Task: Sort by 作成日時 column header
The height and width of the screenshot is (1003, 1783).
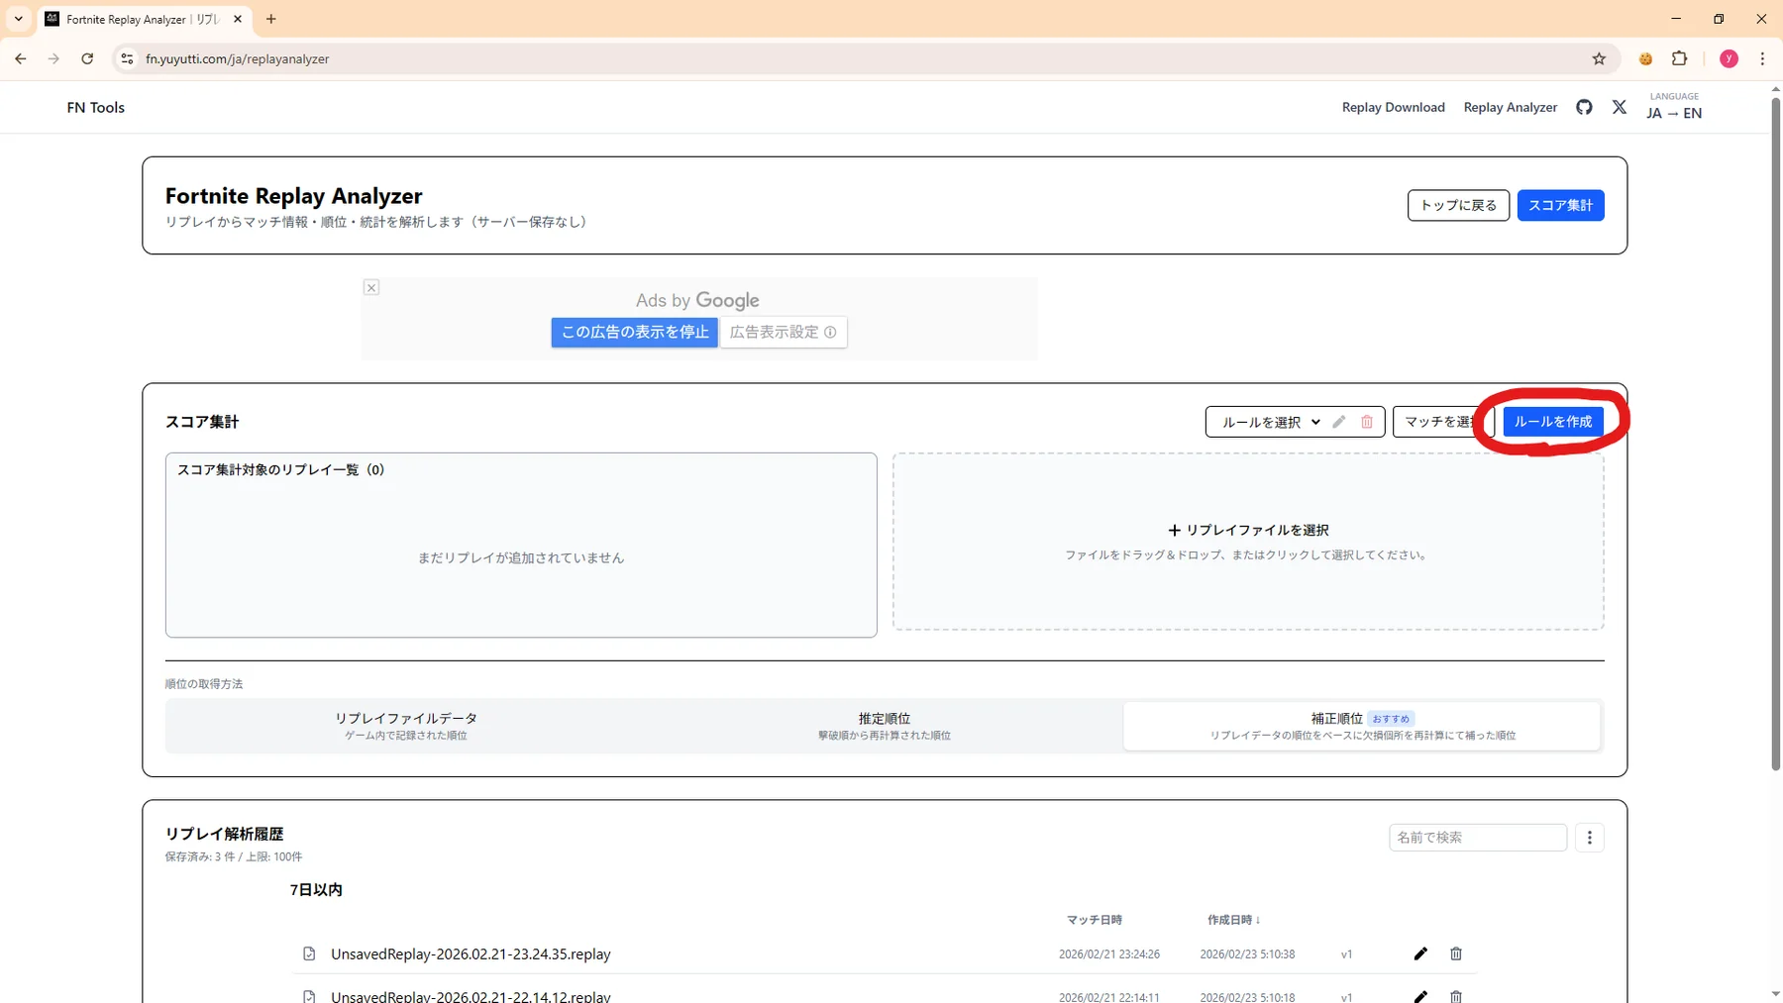Action: pyautogui.click(x=1233, y=920)
